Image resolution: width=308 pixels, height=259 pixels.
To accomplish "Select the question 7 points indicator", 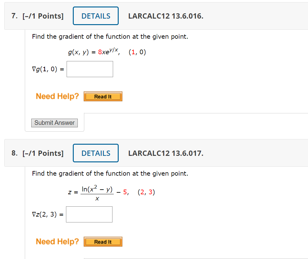I will [44, 15].
